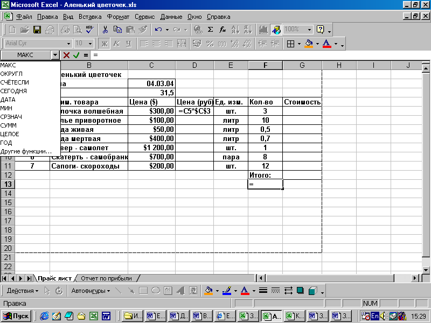Click the New workbook icon
The width and height of the screenshot is (431, 323).
pyautogui.click(x=12, y=30)
